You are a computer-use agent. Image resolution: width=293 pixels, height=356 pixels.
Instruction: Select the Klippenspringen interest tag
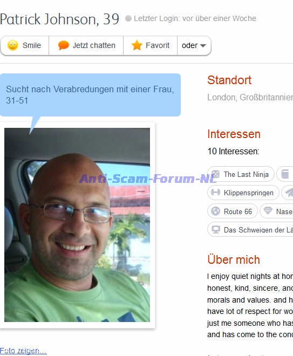pyautogui.click(x=243, y=193)
